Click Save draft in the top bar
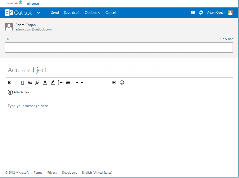Image resolution: width=239 pixels, height=178 pixels. [x=72, y=13]
